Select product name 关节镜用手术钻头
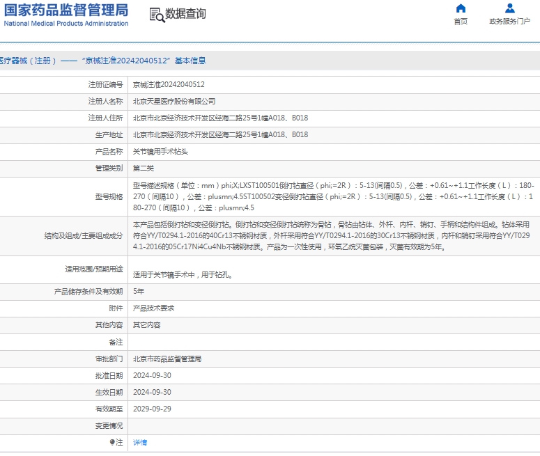 tap(160, 152)
